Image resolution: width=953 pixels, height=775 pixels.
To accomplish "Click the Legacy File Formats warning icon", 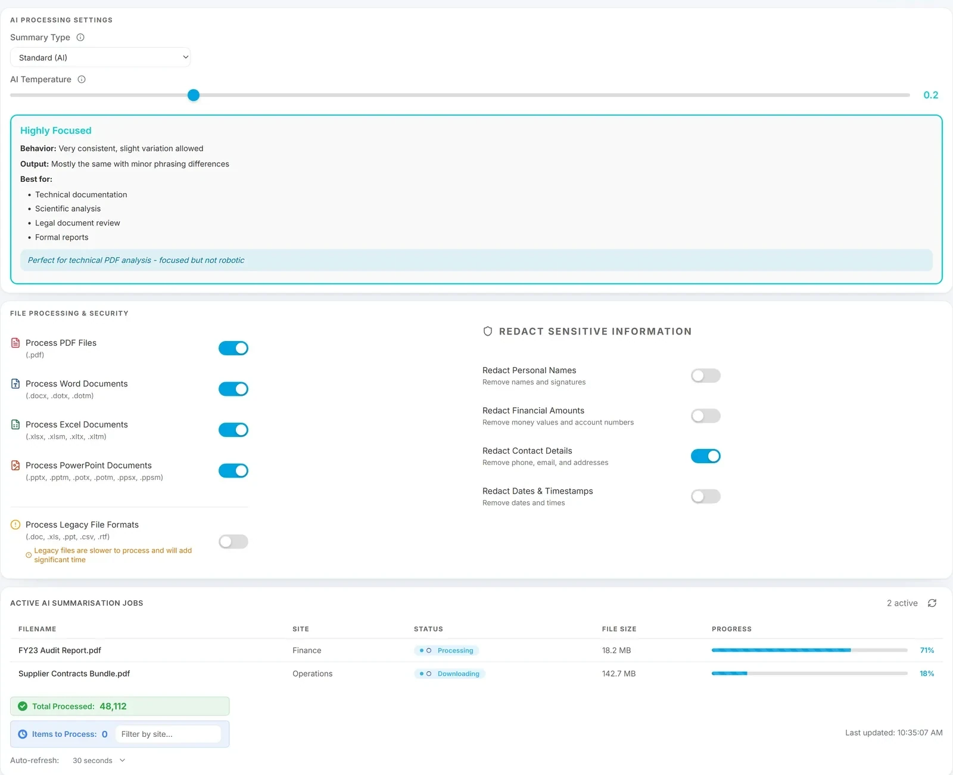I will coord(15,525).
